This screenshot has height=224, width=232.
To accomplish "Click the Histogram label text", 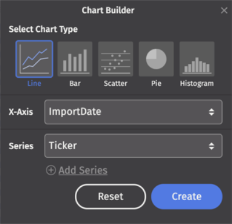I will (x=197, y=84).
